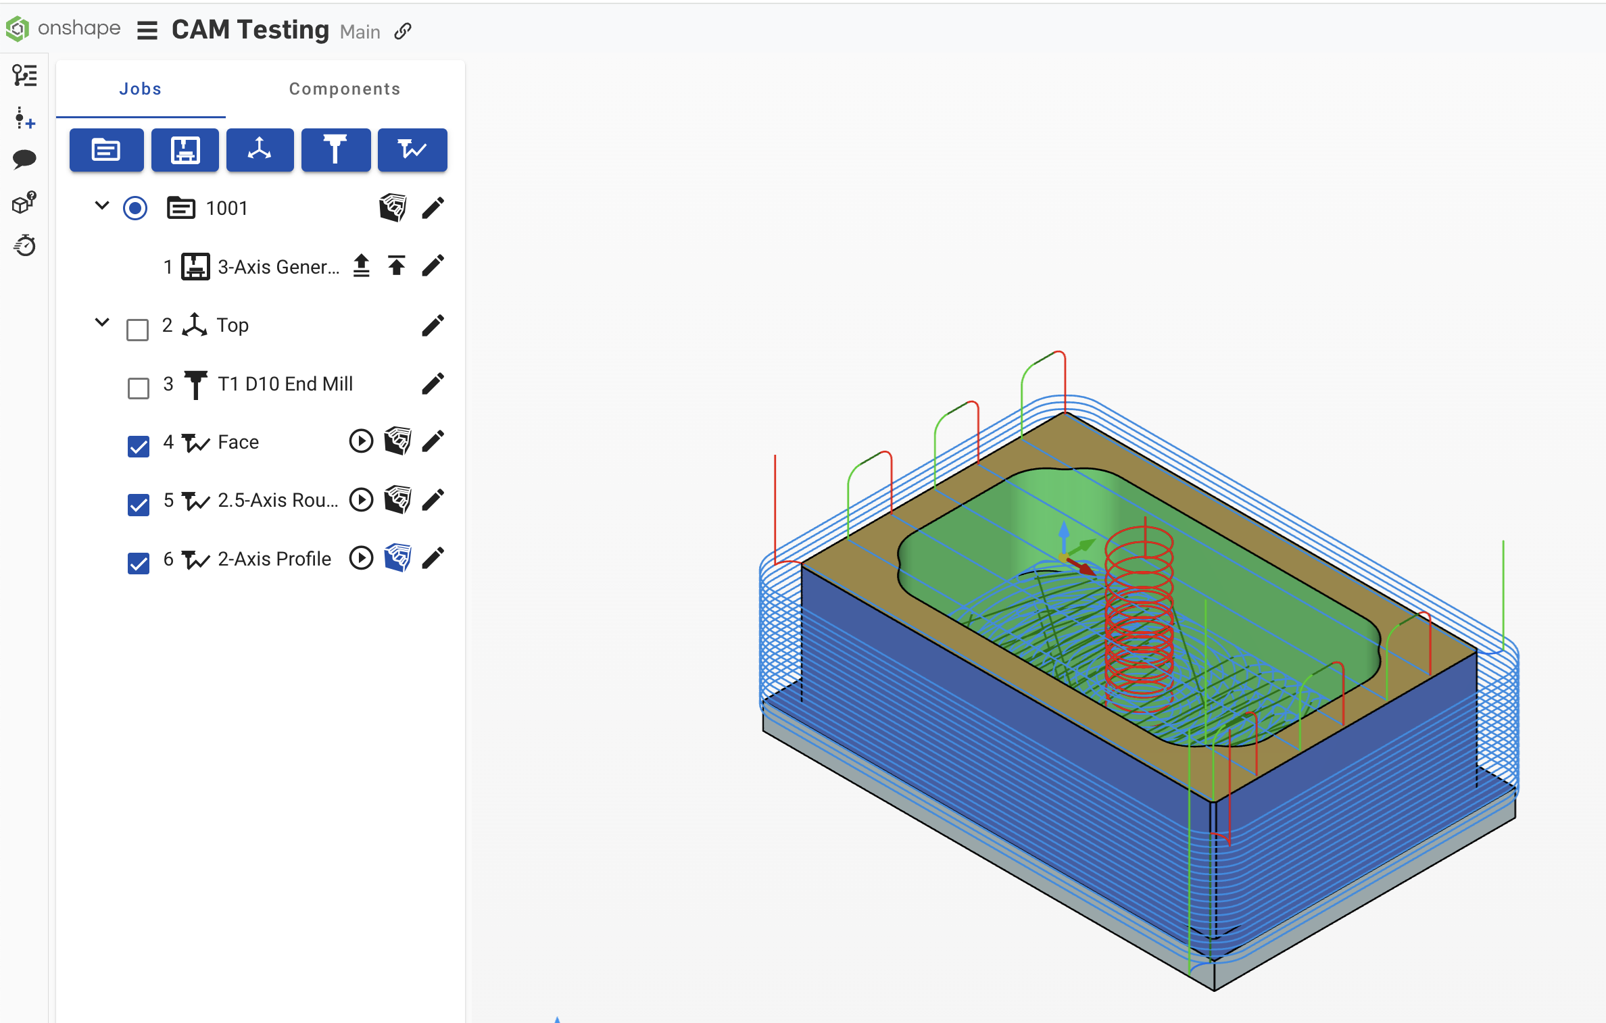Collapse the Top setup group
This screenshot has width=1606, height=1023.
(102, 322)
